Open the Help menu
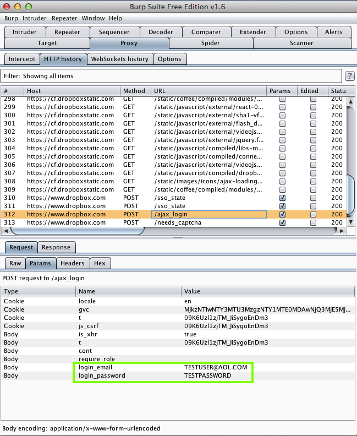Image resolution: width=357 pixels, height=436 pixels. [116, 18]
